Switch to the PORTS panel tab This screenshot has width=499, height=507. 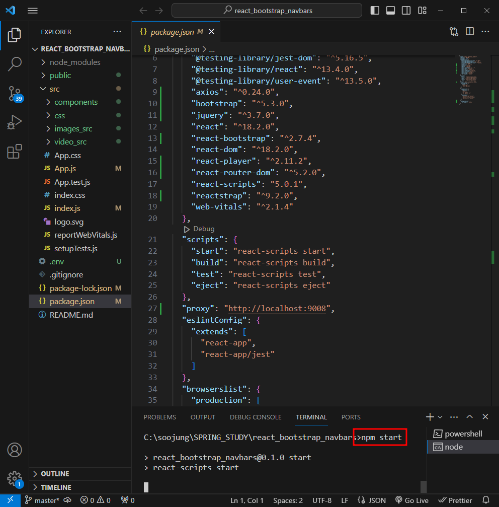point(351,417)
